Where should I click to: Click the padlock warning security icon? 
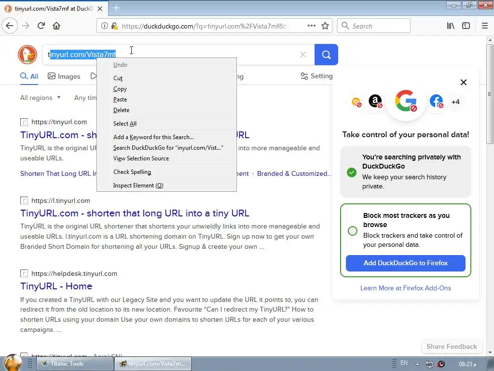point(114,26)
